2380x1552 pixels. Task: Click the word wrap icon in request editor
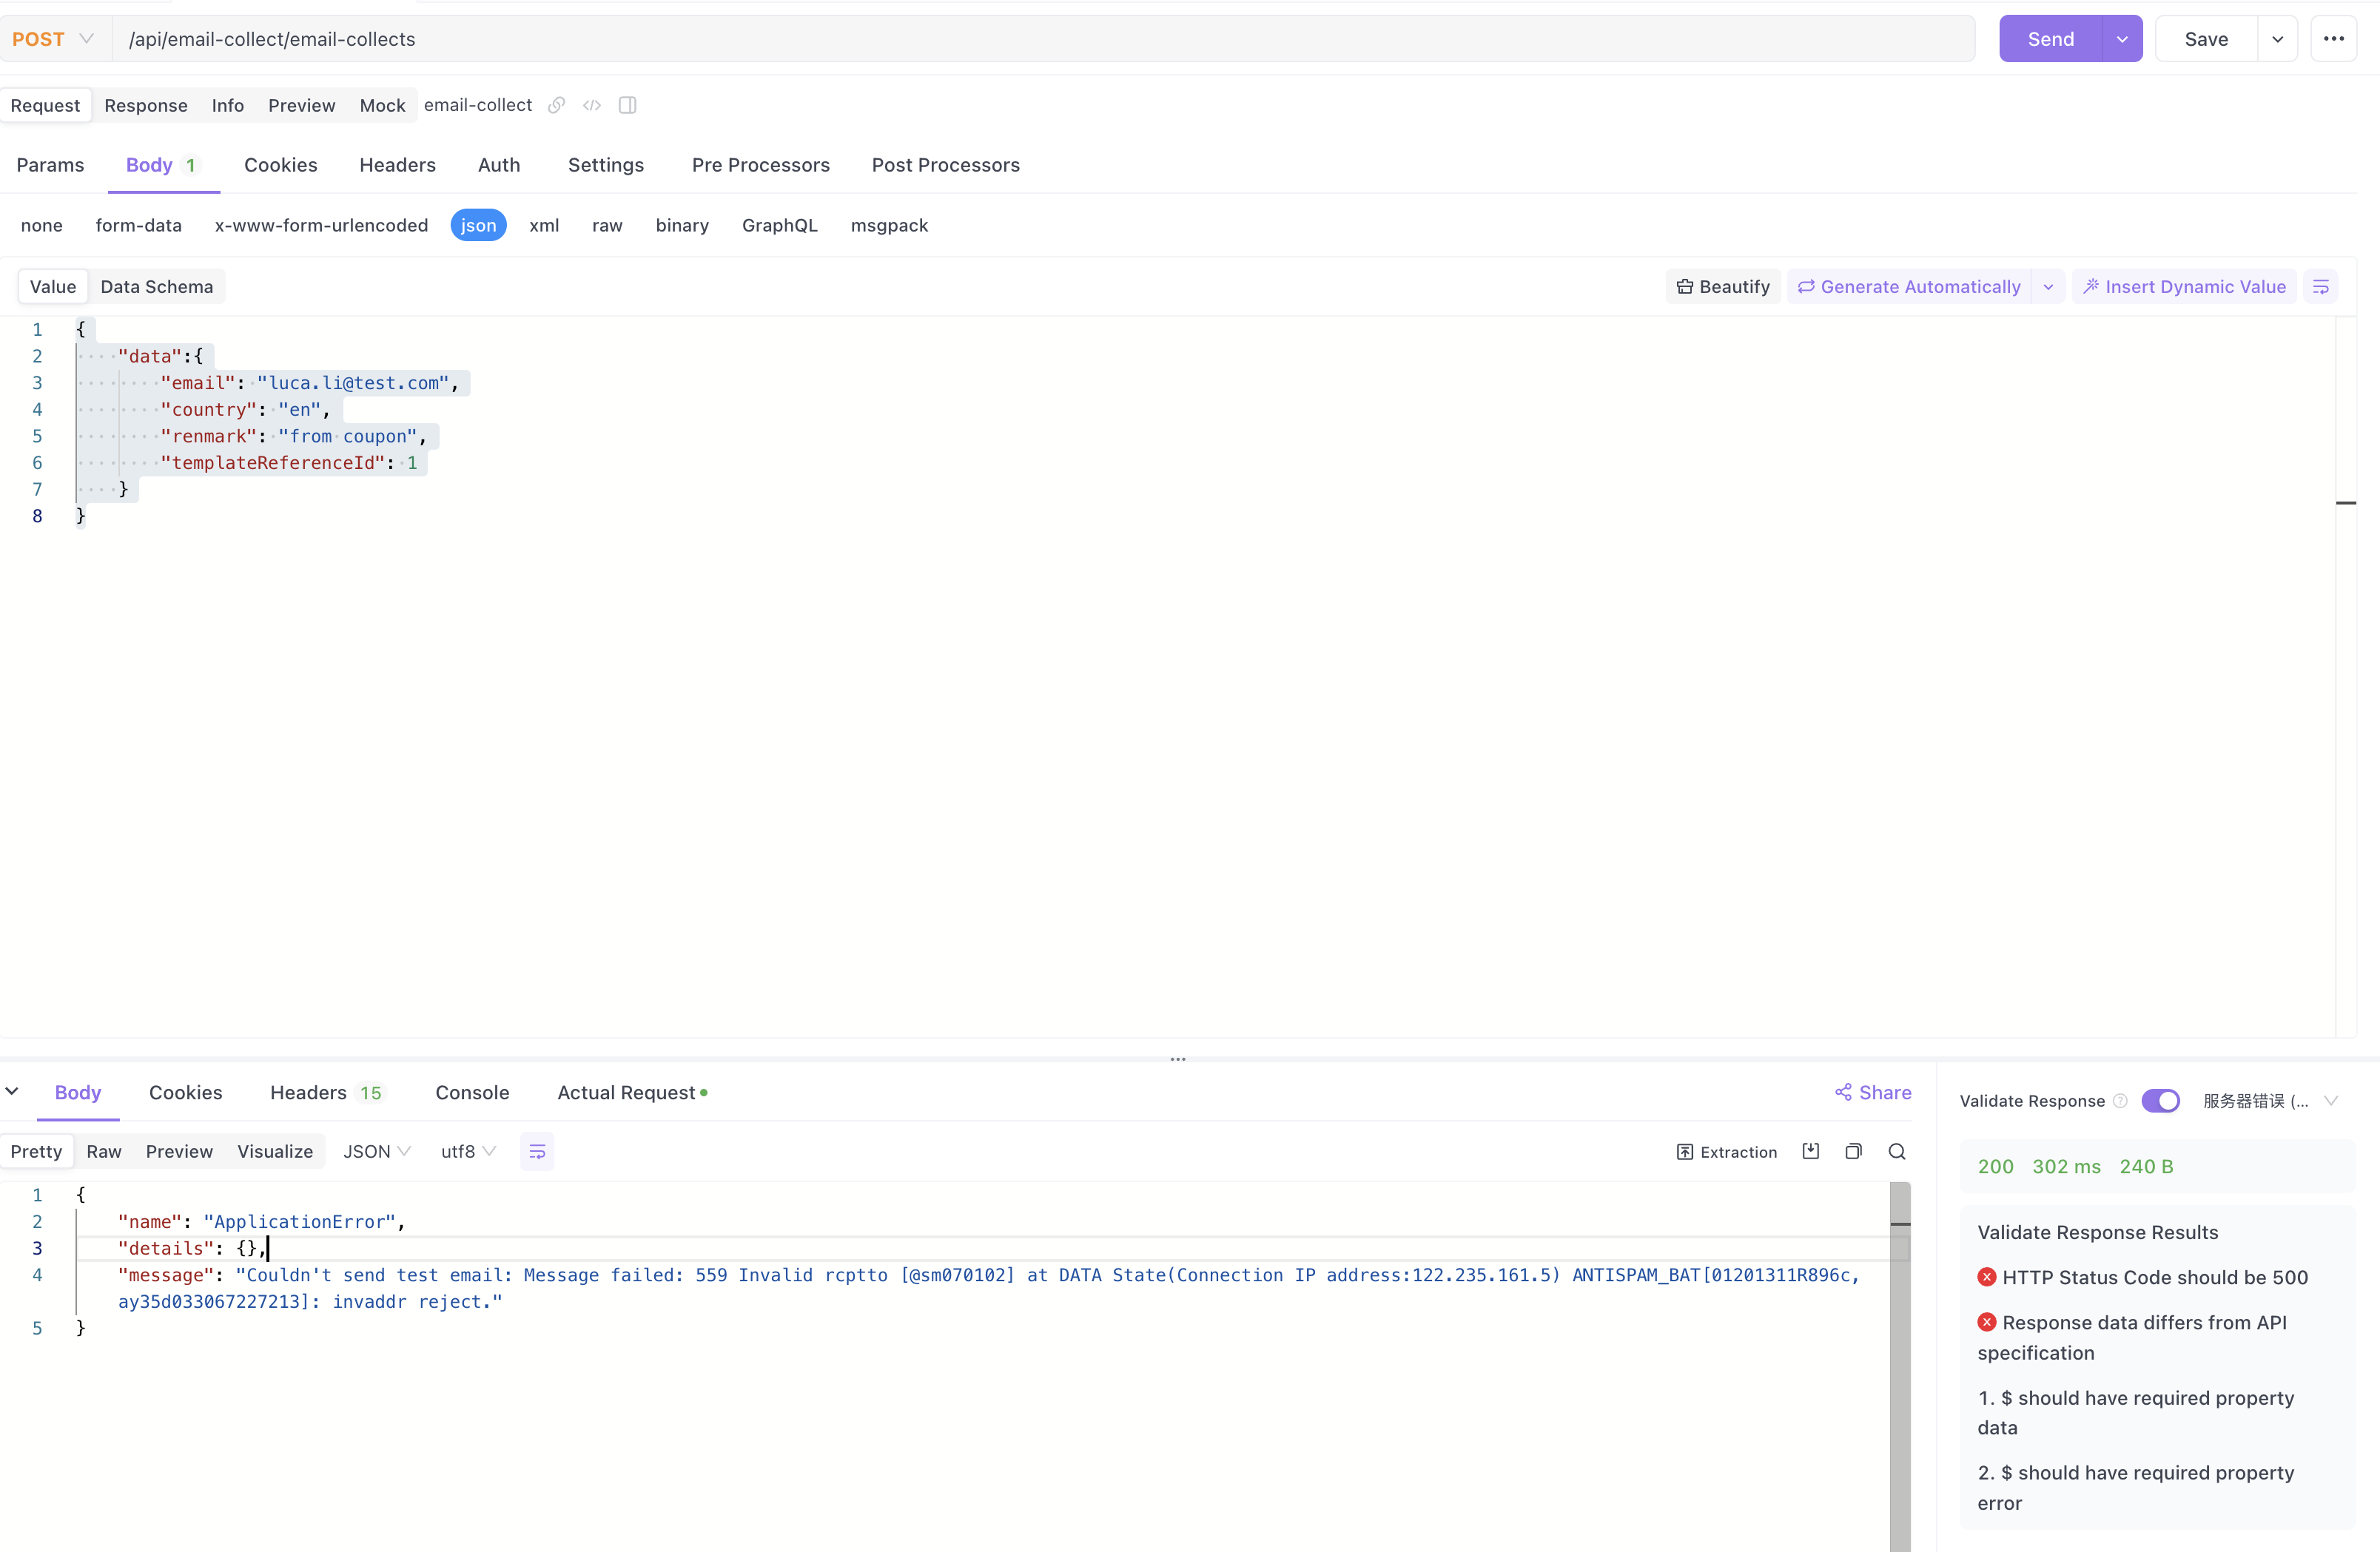(x=2321, y=287)
